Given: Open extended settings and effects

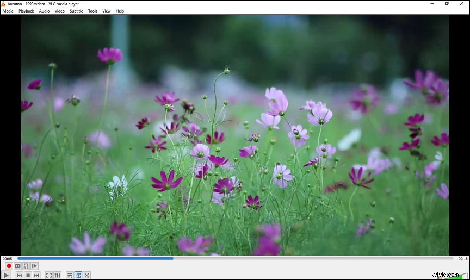Looking at the screenshot, I should 57,275.
